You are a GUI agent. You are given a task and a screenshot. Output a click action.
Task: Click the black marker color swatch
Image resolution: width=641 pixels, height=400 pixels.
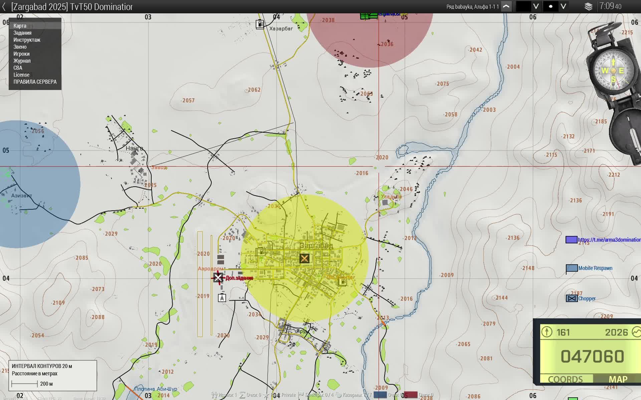pos(523,7)
